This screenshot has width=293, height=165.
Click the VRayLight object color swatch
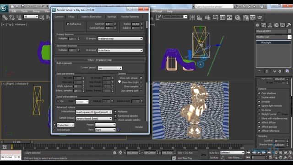click(290, 31)
